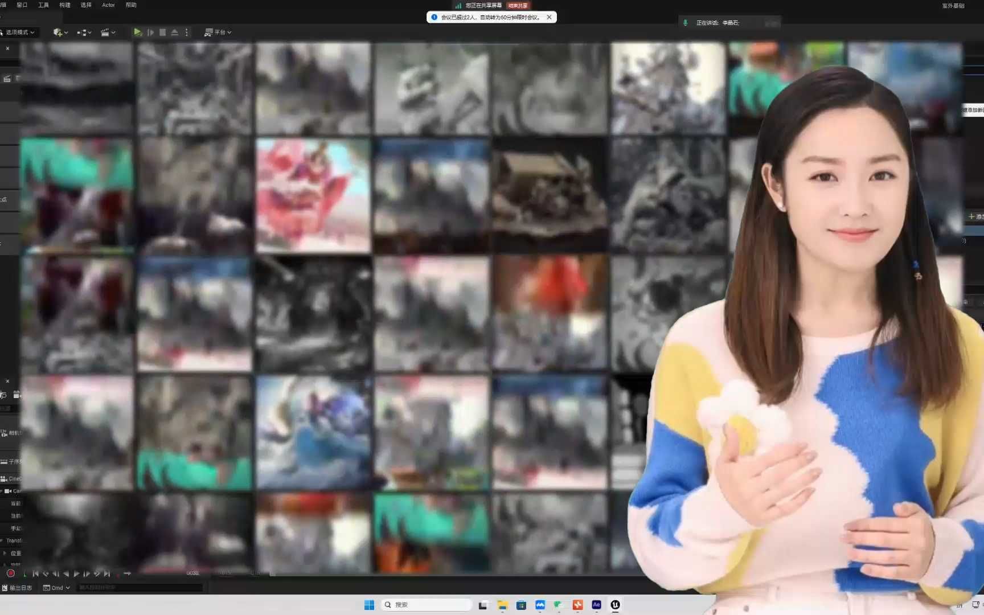
Task: Dismiss the meeting time limit notification
Action: [549, 17]
